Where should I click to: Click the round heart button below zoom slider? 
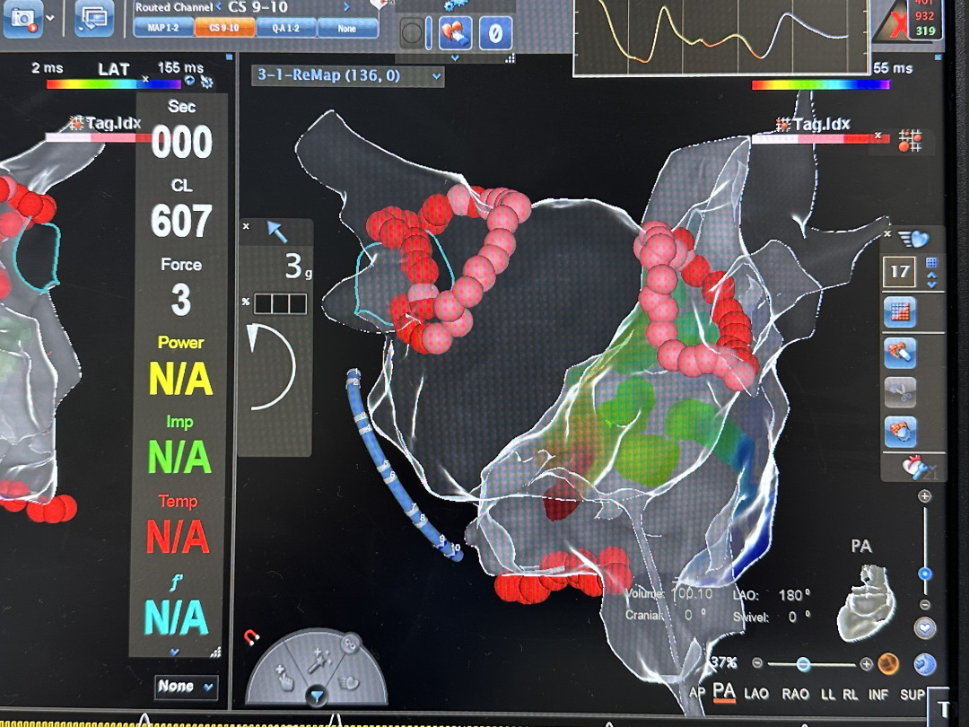924,628
